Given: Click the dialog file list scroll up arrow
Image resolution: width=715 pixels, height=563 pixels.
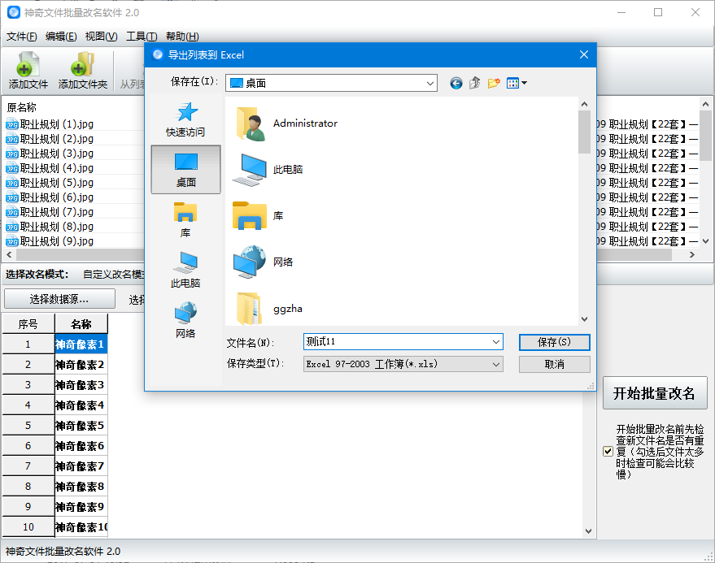Looking at the screenshot, I should 585,104.
